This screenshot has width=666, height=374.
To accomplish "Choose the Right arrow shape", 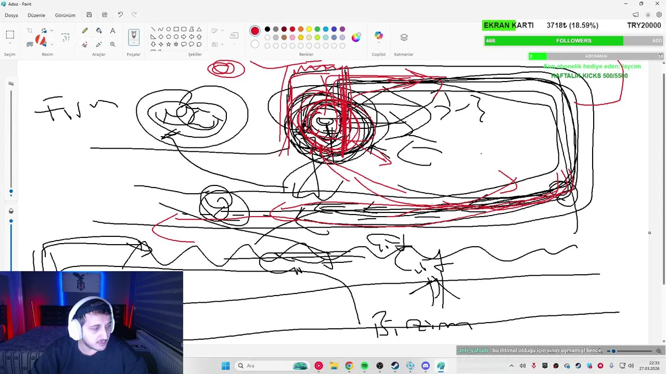I will coord(184,37).
